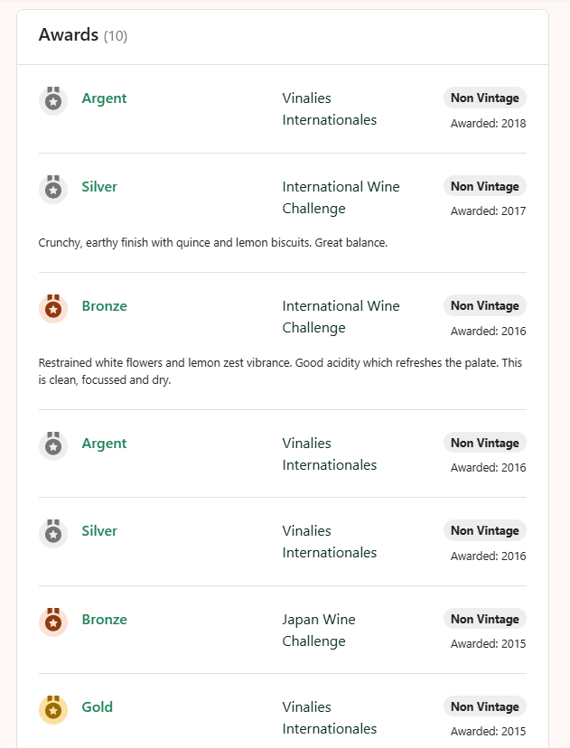The image size is (570, 748).
Task: Click the Non Vintage badge for 2018 award
Action: [x=485, y=98]
